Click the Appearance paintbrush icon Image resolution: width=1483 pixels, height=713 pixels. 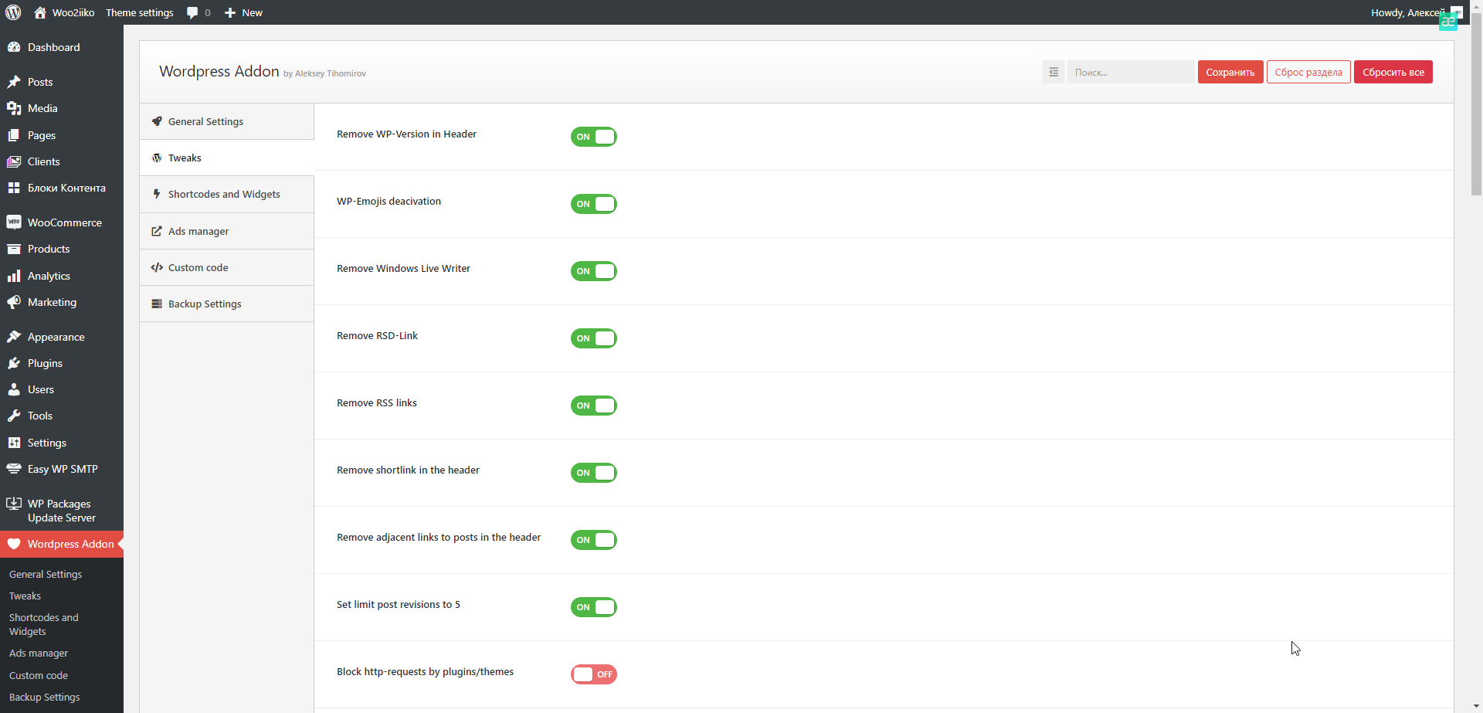coord(14,337)
